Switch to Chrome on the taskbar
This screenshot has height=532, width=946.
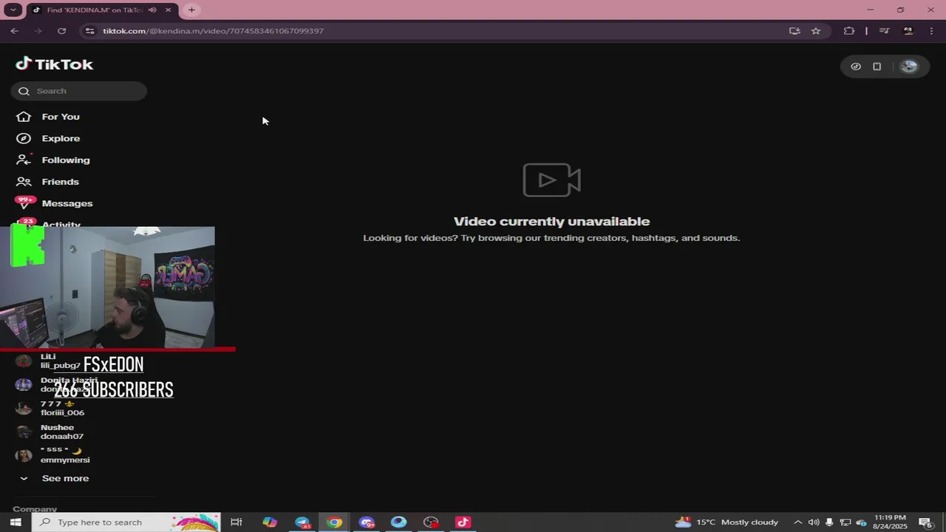[x=335, y=522]
